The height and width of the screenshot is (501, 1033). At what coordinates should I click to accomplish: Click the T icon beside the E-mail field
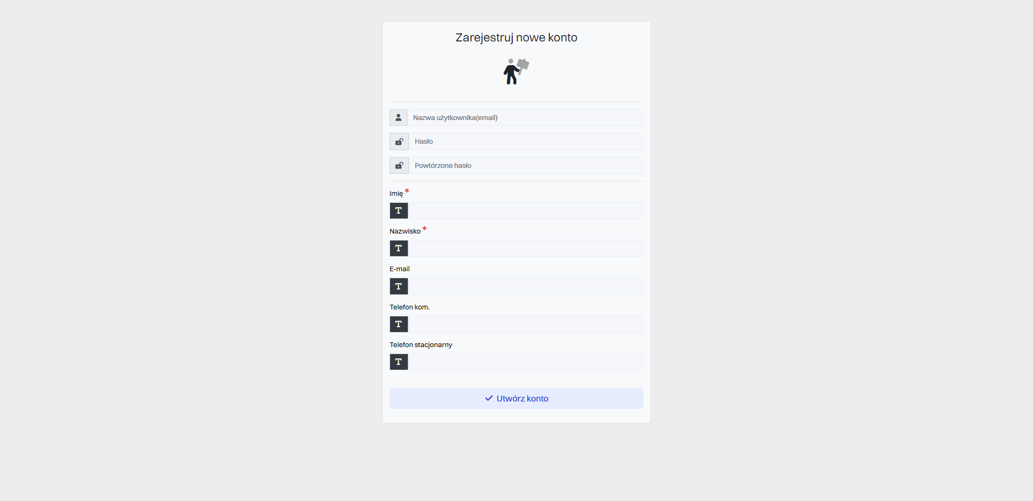[x=399, y=286]
